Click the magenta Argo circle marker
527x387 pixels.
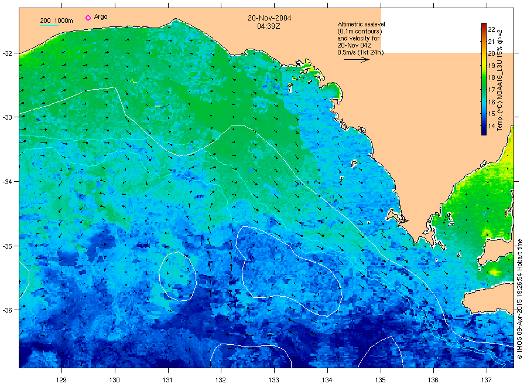click(88, 18)
